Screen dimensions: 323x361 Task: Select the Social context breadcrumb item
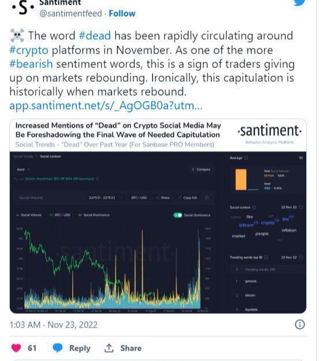point(50,156)
